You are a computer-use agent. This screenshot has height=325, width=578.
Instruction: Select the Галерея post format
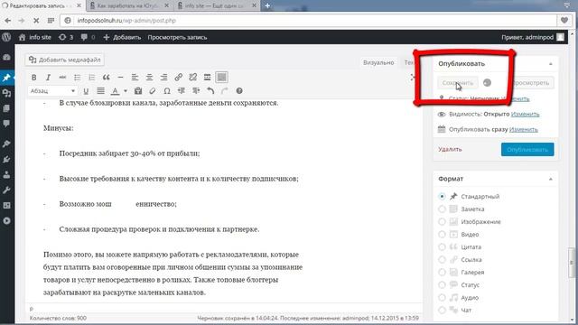442,273
